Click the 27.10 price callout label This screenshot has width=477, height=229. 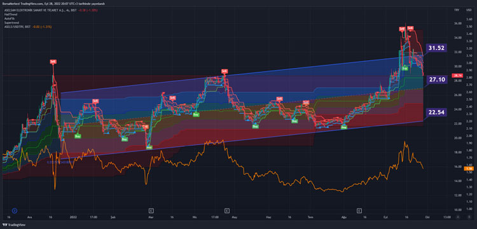[436, 80]
